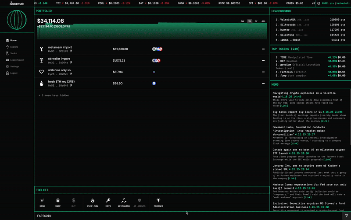Open Leaderboard from the sidebar
This screenshot has width=351, height=220.
point(14,60)
